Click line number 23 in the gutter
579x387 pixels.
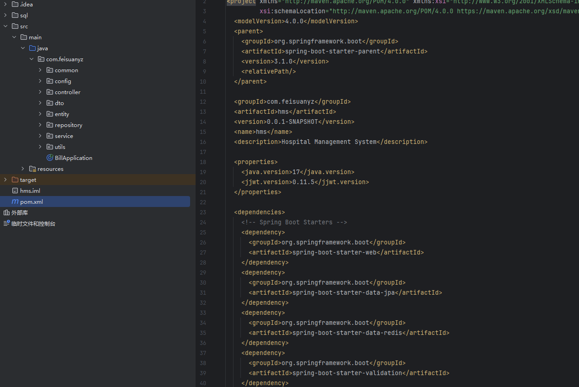203,212
